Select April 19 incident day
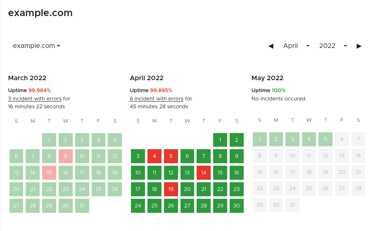 171,189
